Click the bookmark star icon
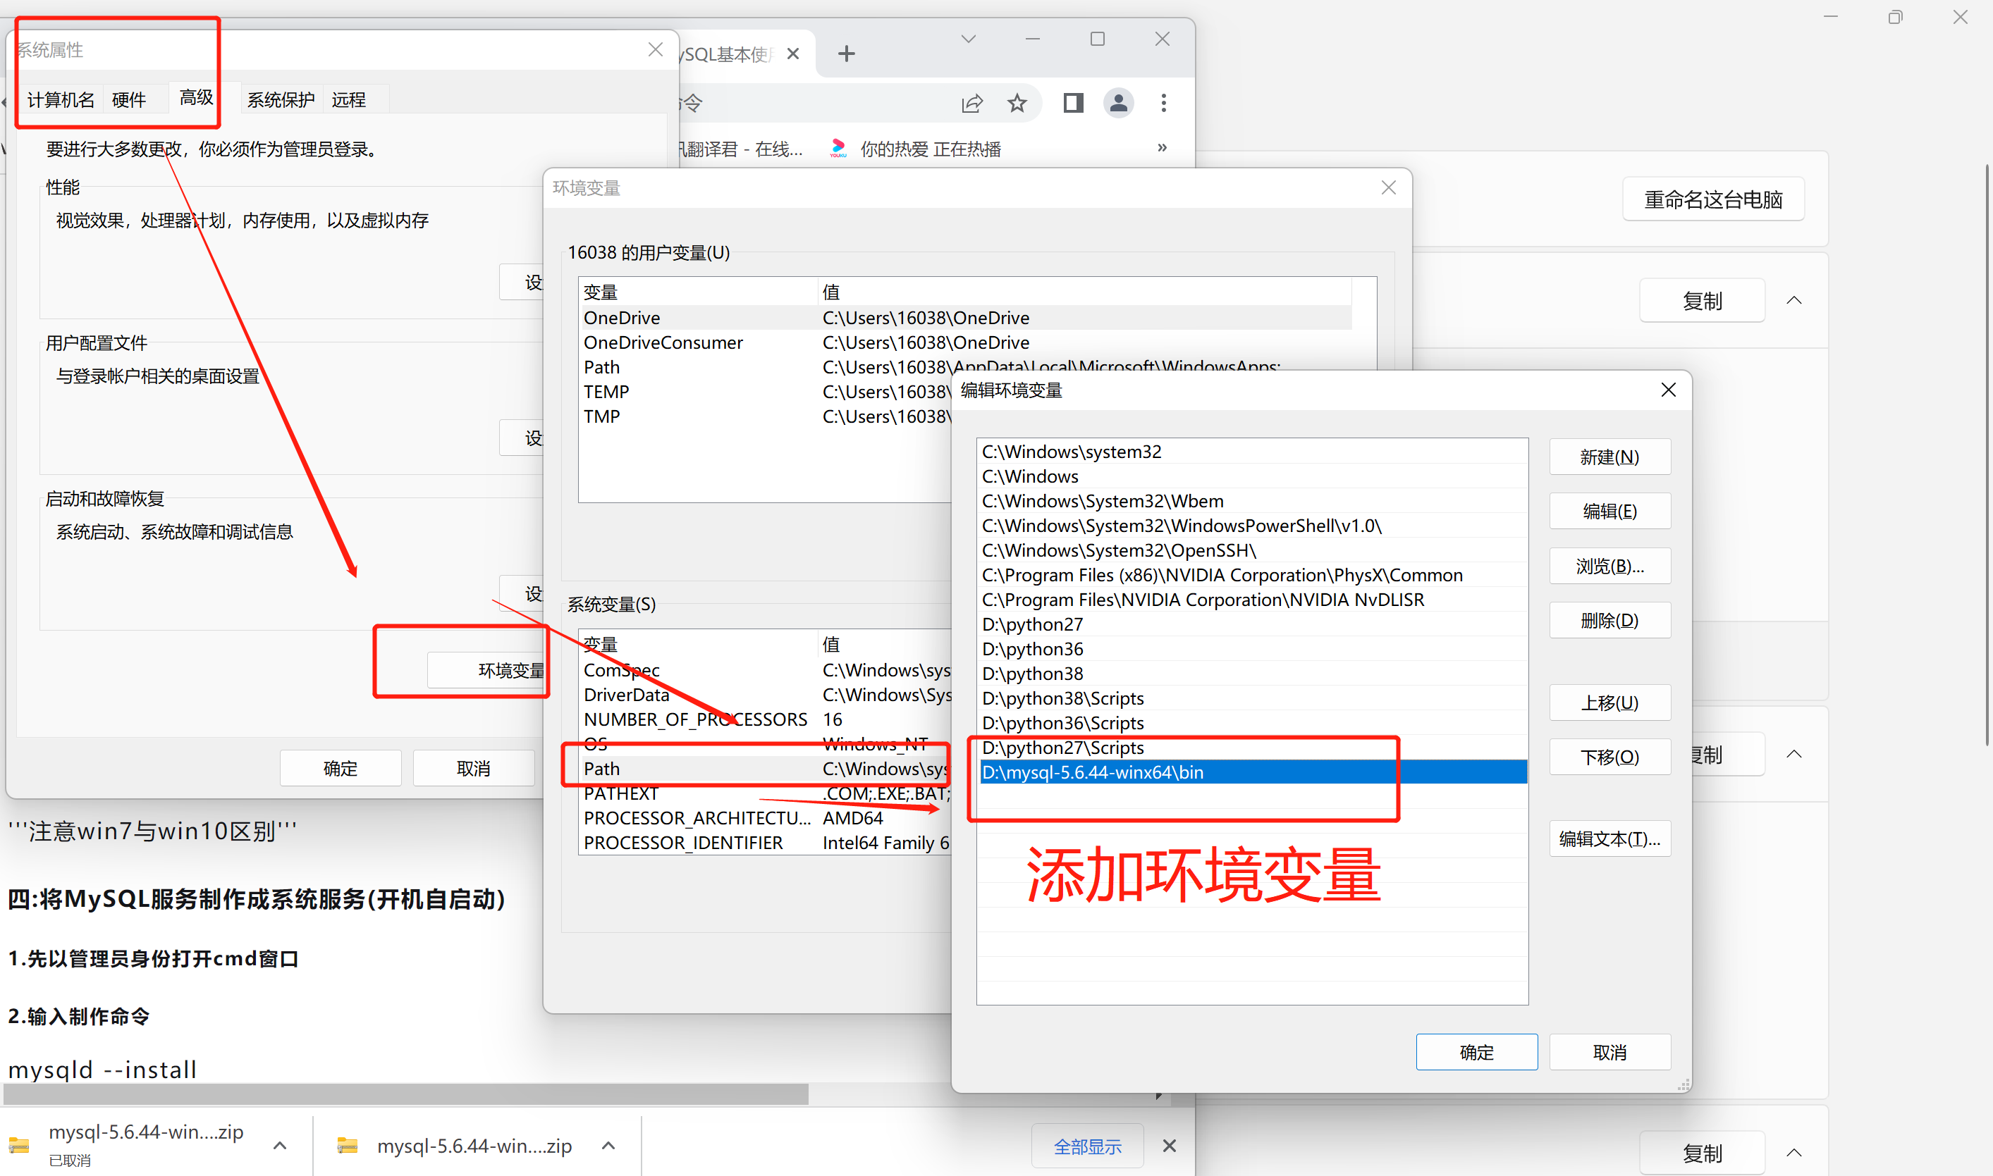Viewport: 1993px width, 1176px height. pyautogui.click(x=1017, y=103)
